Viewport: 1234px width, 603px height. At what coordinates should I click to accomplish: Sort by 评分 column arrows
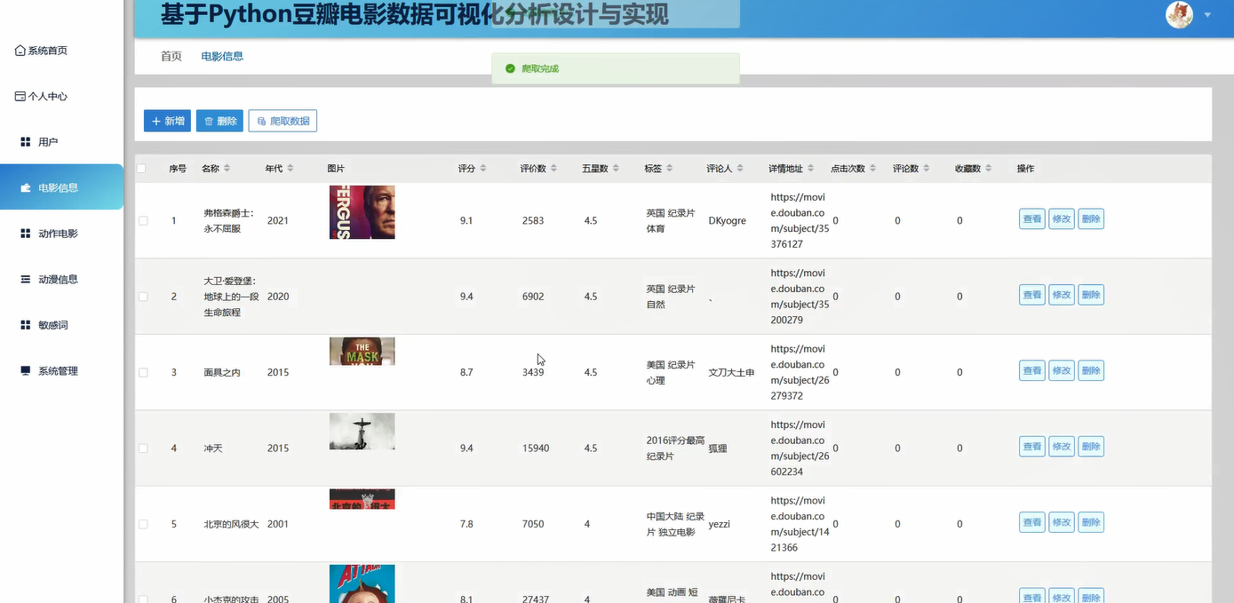click(x=482, y=169)
